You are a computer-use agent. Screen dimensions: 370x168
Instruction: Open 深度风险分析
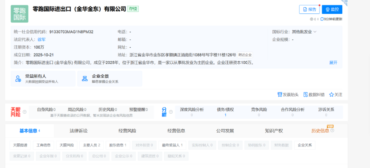192,112
